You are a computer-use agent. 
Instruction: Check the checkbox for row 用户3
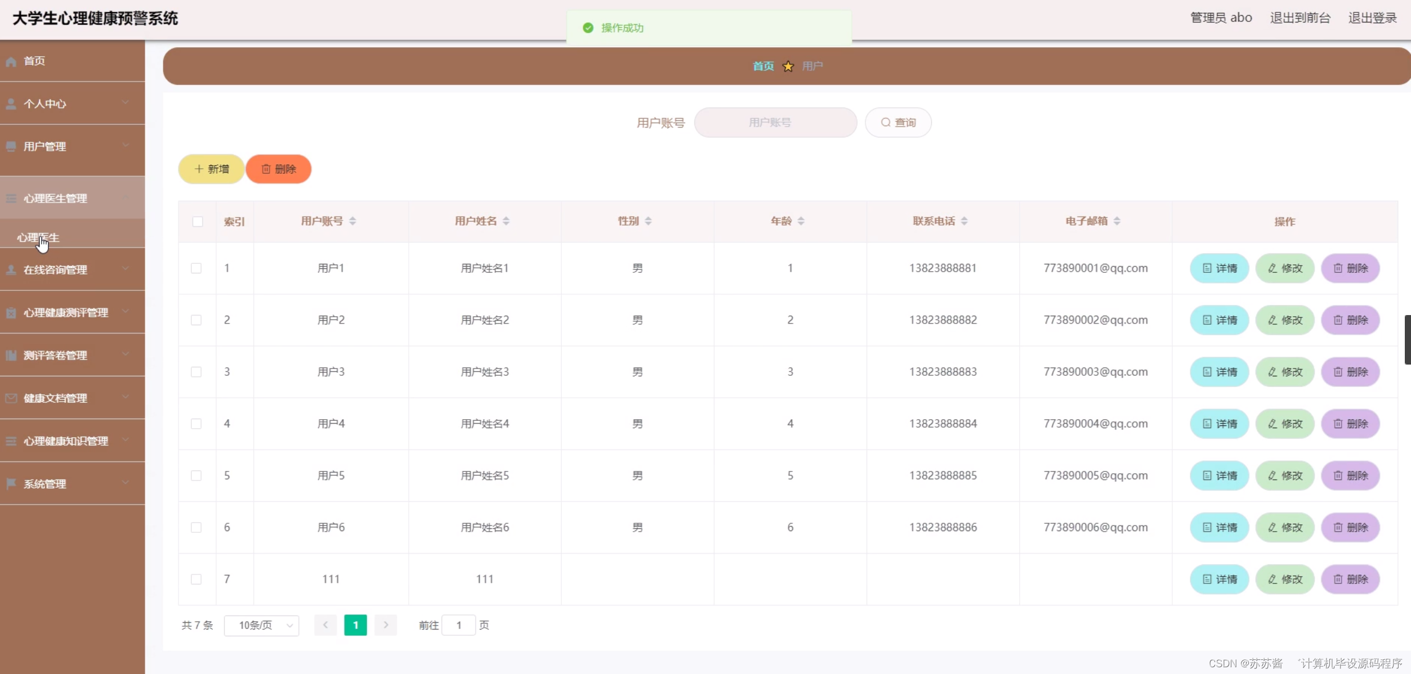coord(196,372)
